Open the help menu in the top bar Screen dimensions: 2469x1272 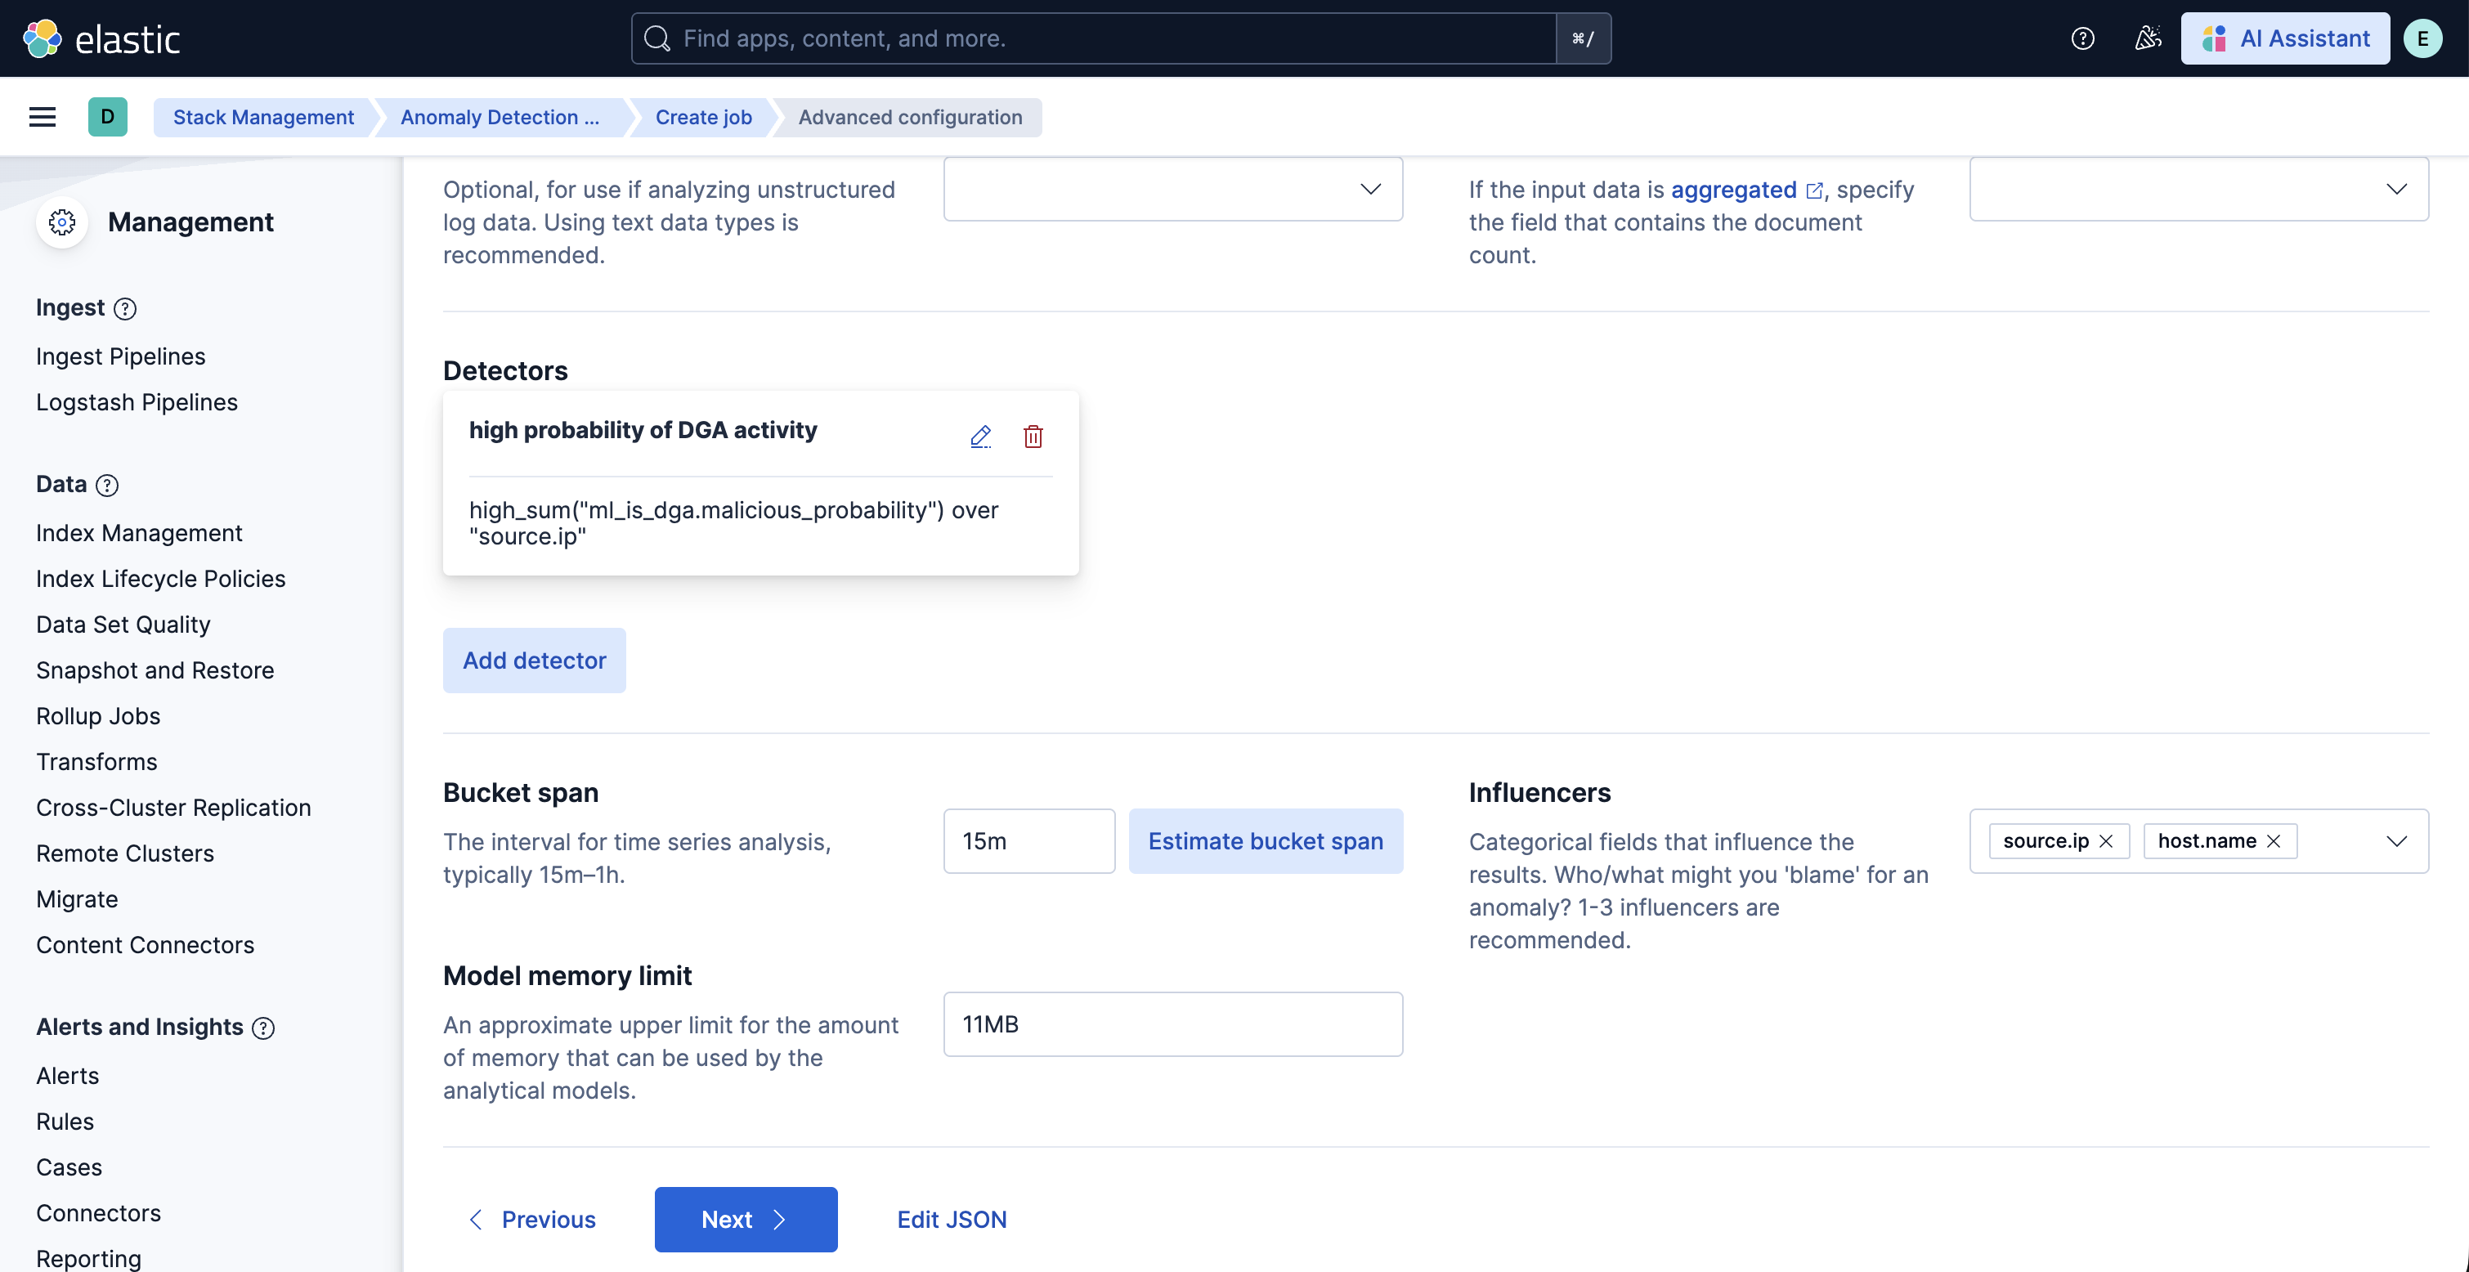pyautogui.click(x=2081, y=38)
